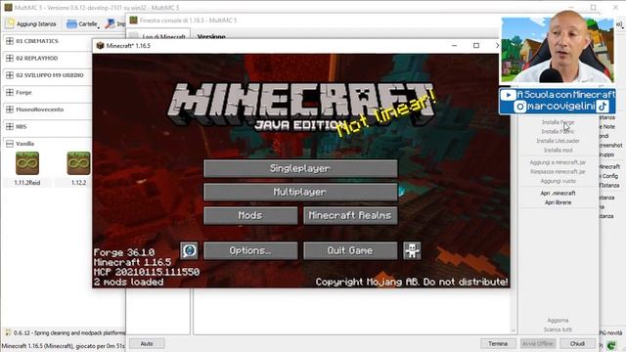626x352 pixels.
Task: Click the console list scrollbar down arrow
Action: pyautogui.click(x=514, y=330)
